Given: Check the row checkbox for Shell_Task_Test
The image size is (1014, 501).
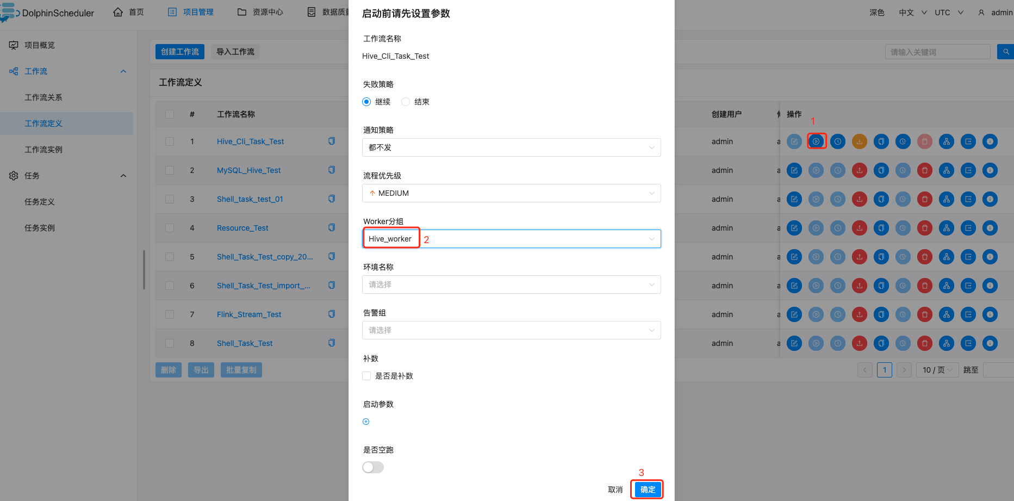Looking at the screenshot, I should [x=170, y=343].
